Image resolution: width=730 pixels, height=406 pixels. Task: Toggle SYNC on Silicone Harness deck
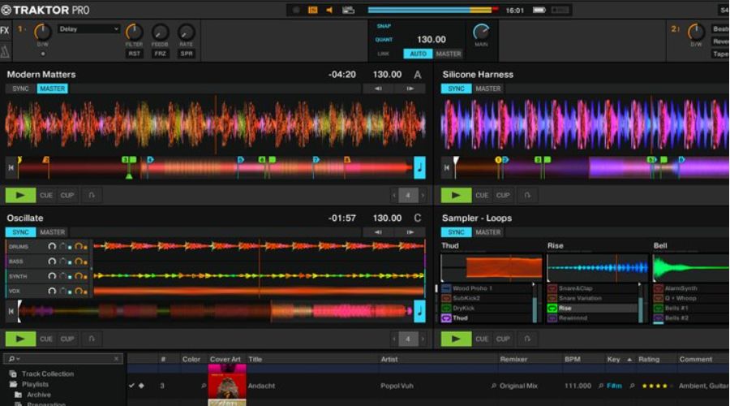(x=456, y=89)
